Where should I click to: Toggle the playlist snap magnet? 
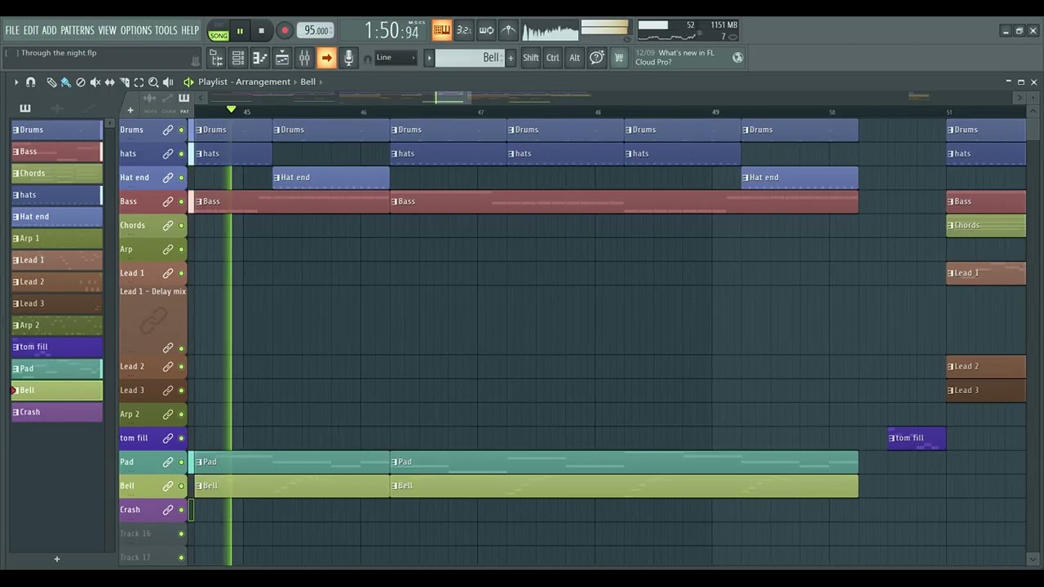pyautogui.click(x=30, y=82)
